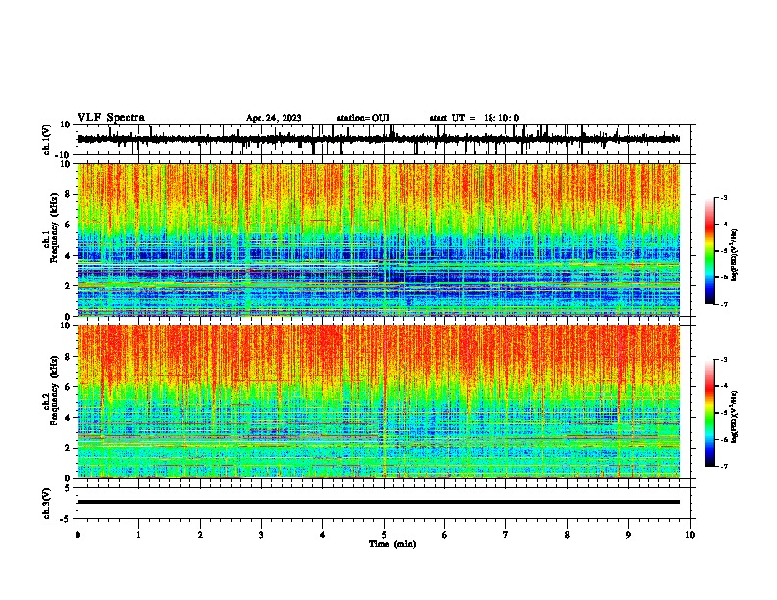The width and height of the screenshot is (777, 600).
Task: Click the '8' kHz tick of ch.1 spectrogram
Action: click(x=68, y=194)
